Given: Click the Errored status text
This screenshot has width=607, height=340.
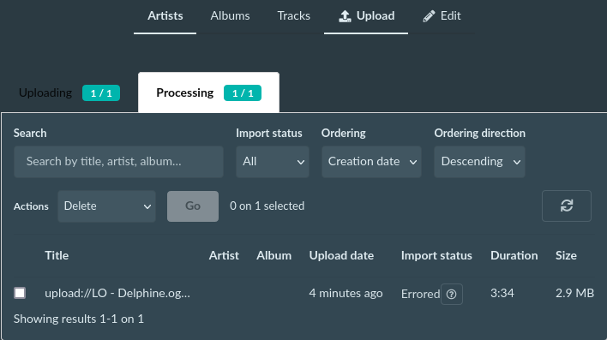Looking at the screenshot, I should pos(420,294).
